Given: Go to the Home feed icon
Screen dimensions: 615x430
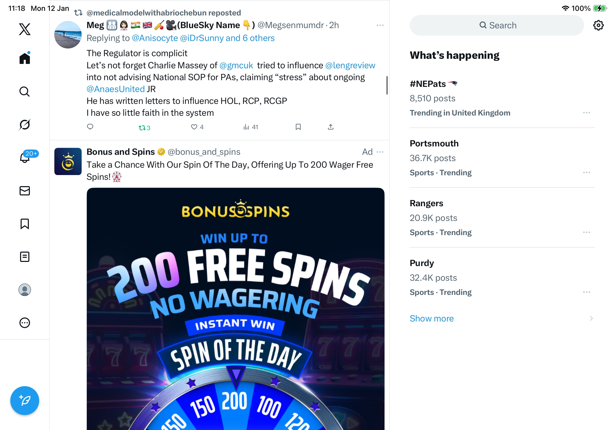Looking at the screenshot, I should coord(25,59).
